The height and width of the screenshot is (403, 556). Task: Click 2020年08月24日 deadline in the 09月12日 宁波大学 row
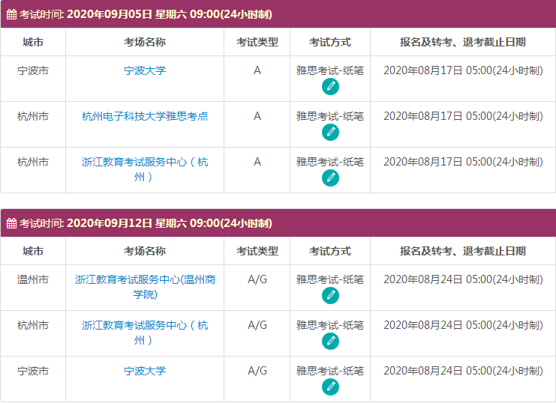pyautogui.click(x=463, y=371)
